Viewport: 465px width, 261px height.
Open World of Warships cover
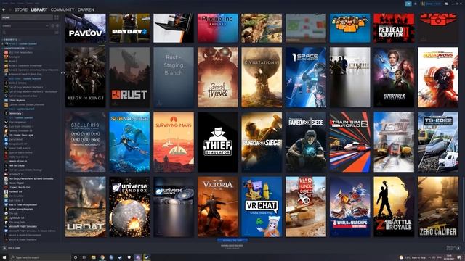coord(350,207)
